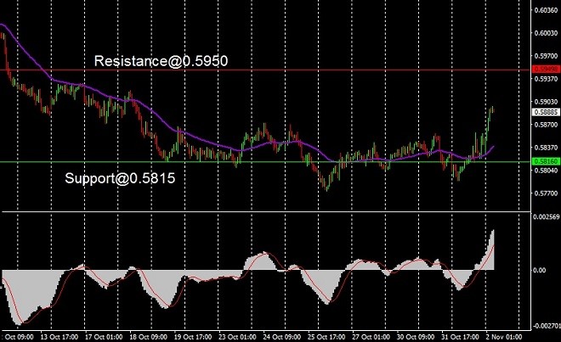Click the 0.57700 price axis label

[x=546, y=193]
